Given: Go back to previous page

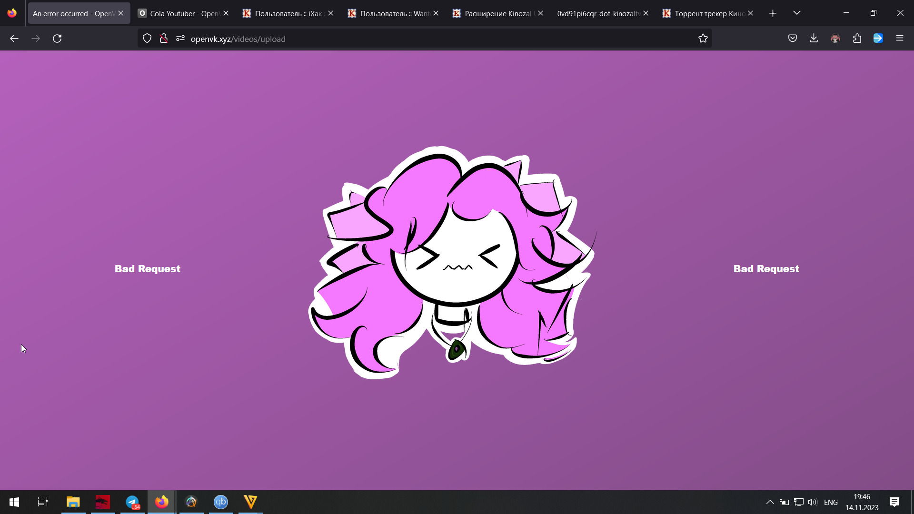Looking at the screenshot, I should (x=14, y=39).
